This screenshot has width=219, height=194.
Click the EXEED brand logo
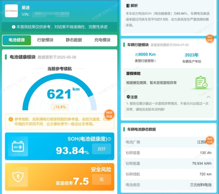click(x=11, y=11)
